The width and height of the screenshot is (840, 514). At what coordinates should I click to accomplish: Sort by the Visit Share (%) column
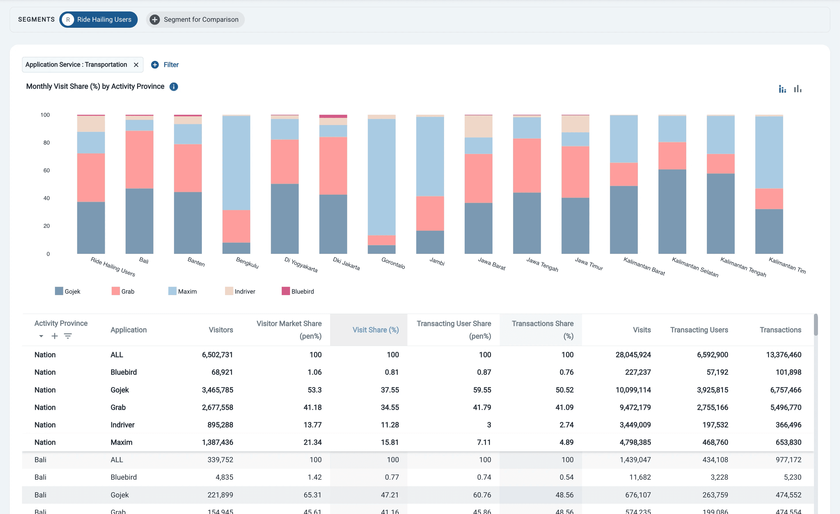pyautogui.click(x=375, y=330)
